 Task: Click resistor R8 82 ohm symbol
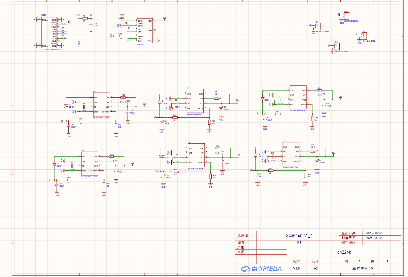click(x=319, y=90)
